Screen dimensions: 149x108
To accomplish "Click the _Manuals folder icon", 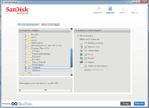I will pyautogui.click(x=29, y=59).
